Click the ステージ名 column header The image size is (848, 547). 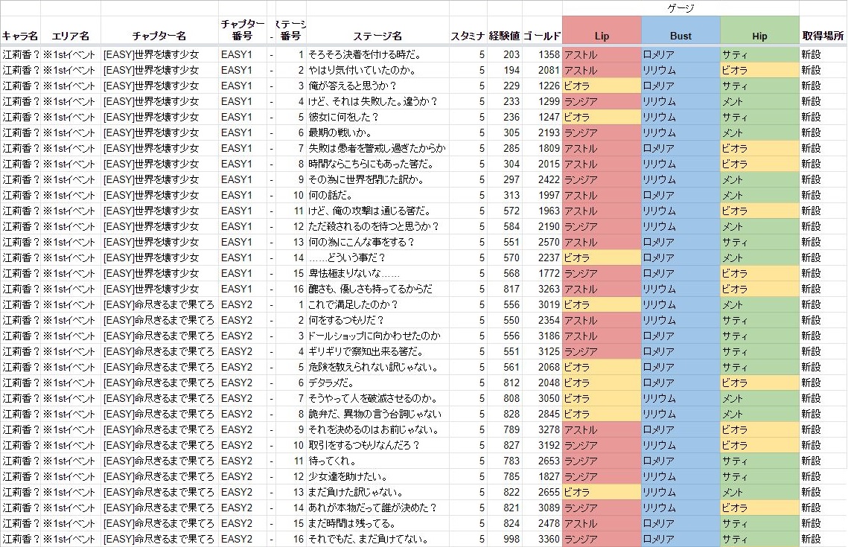coord(377,36)
